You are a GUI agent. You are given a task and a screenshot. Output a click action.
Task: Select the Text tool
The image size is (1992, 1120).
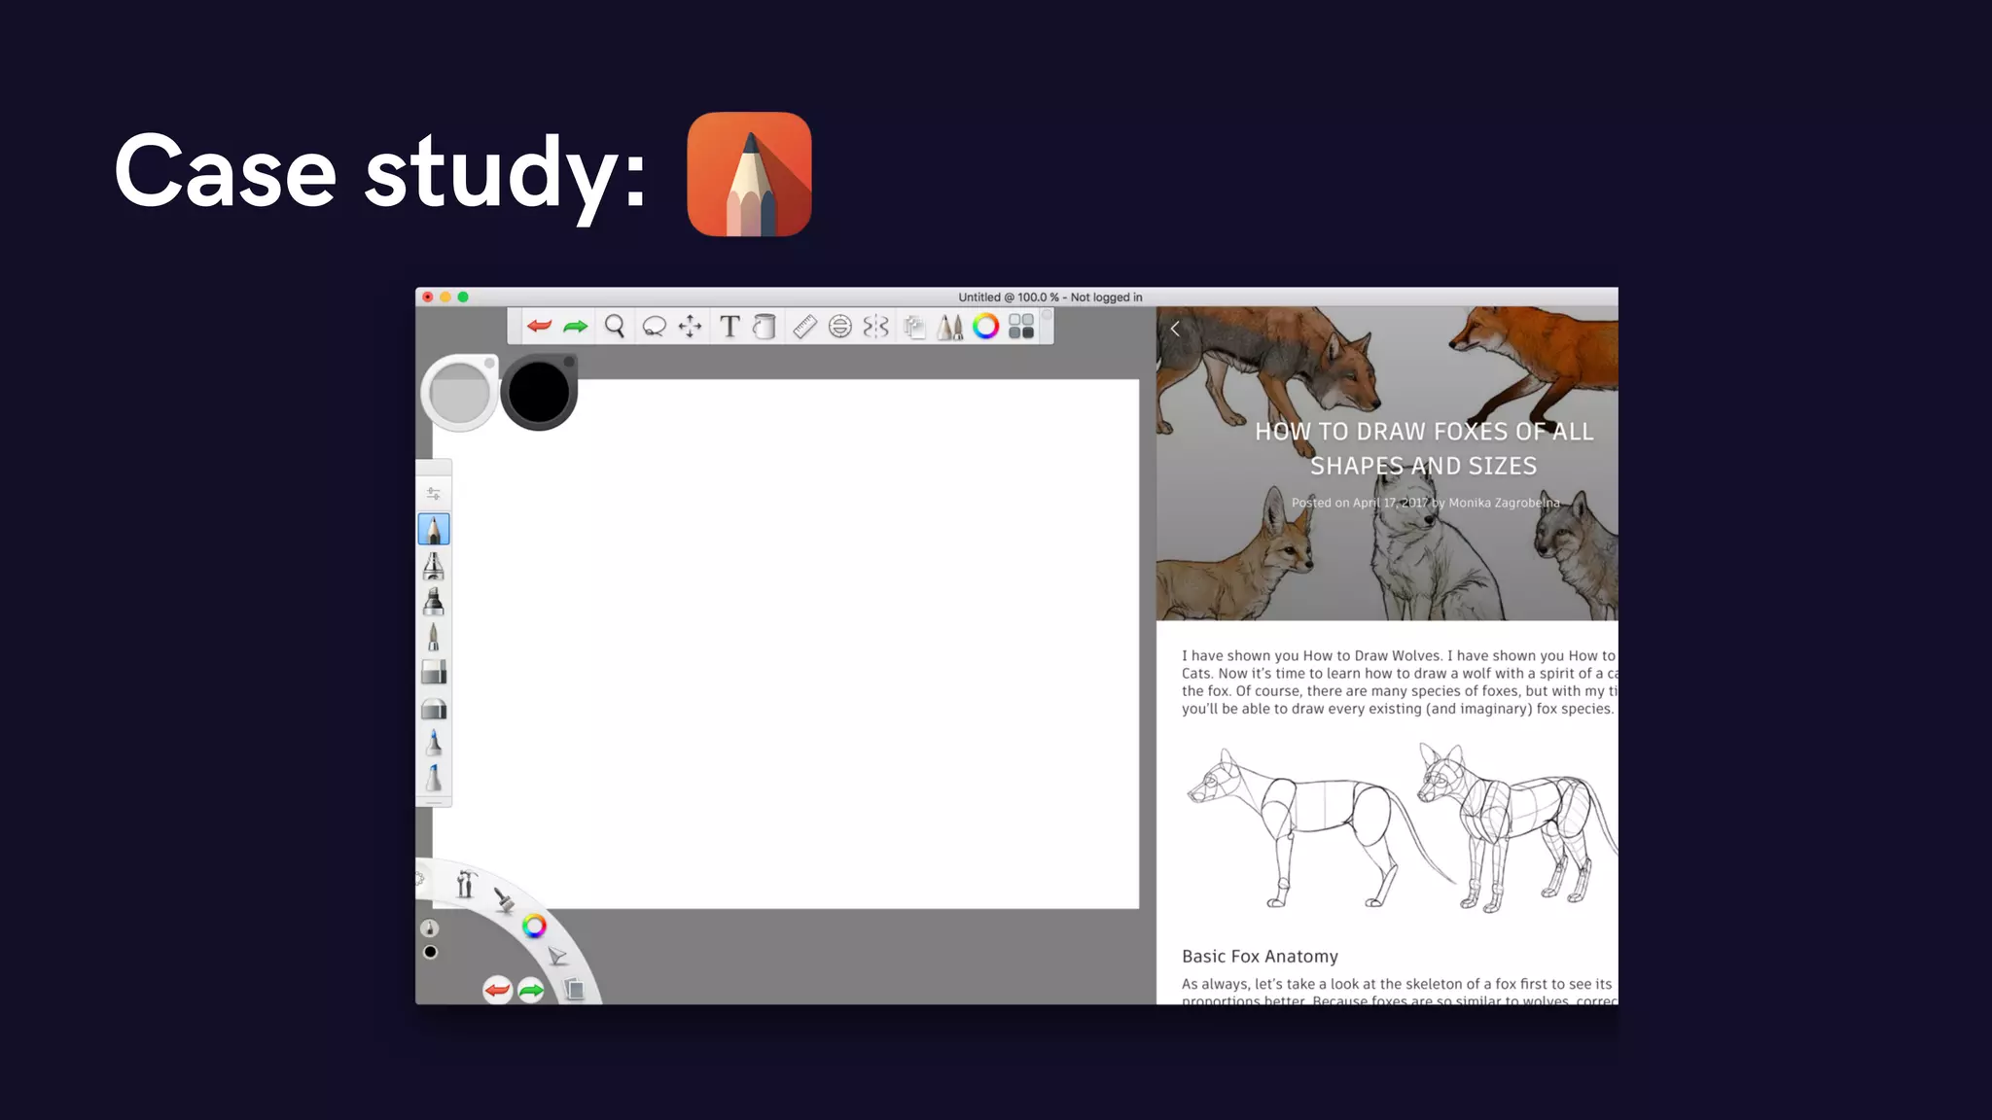tap(729, 327)
